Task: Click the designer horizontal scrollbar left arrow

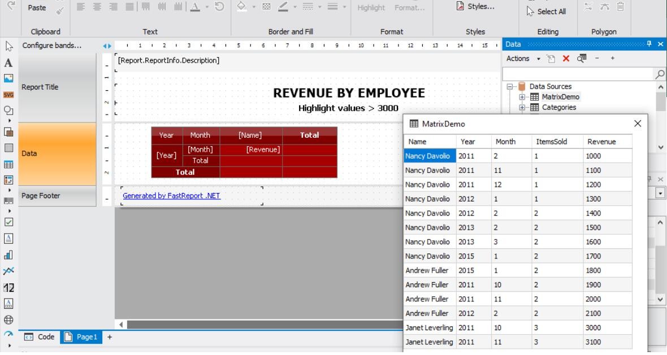Action: coord(121,325)
